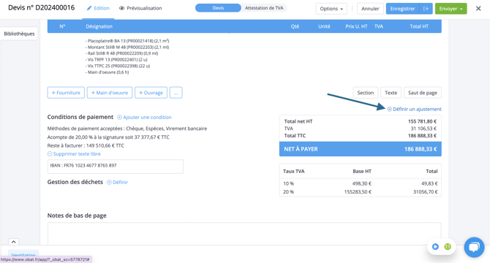490x263 pixels.
Task: Click the 'Placoplatre® BA 13' line
Action: point(127,41)
